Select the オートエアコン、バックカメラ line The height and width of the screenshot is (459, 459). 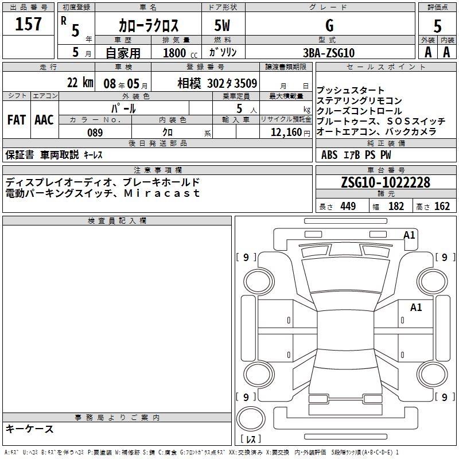376,131
